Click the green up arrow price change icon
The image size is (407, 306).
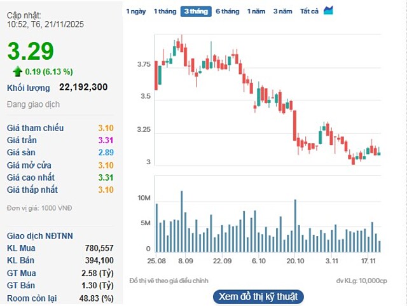point(17,71)
